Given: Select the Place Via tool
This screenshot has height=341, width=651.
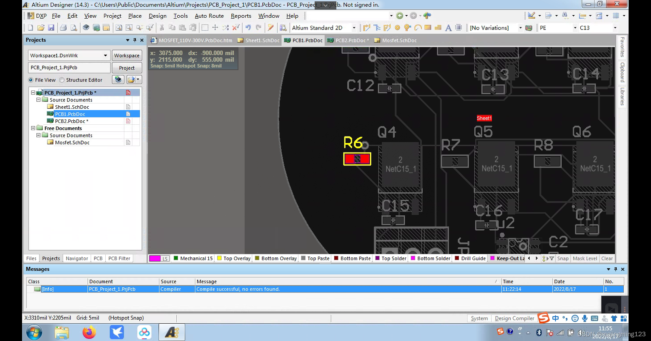Looking at the screenshot, I should 407,28.
